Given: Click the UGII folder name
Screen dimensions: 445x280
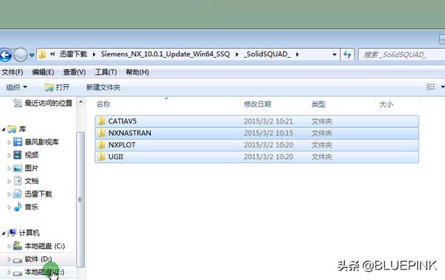Looking at the screenshot, I should click(115, 157).
